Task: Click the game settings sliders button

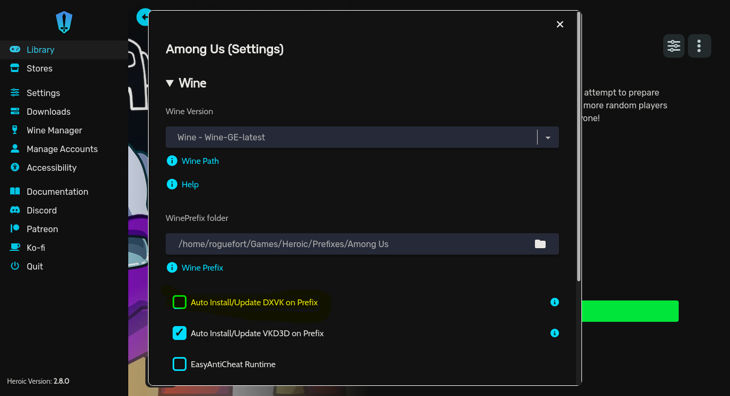Action: [x=674, y=46]
